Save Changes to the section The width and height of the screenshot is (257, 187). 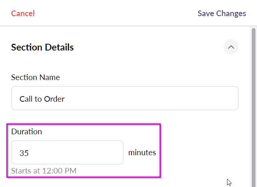[222, 13]
